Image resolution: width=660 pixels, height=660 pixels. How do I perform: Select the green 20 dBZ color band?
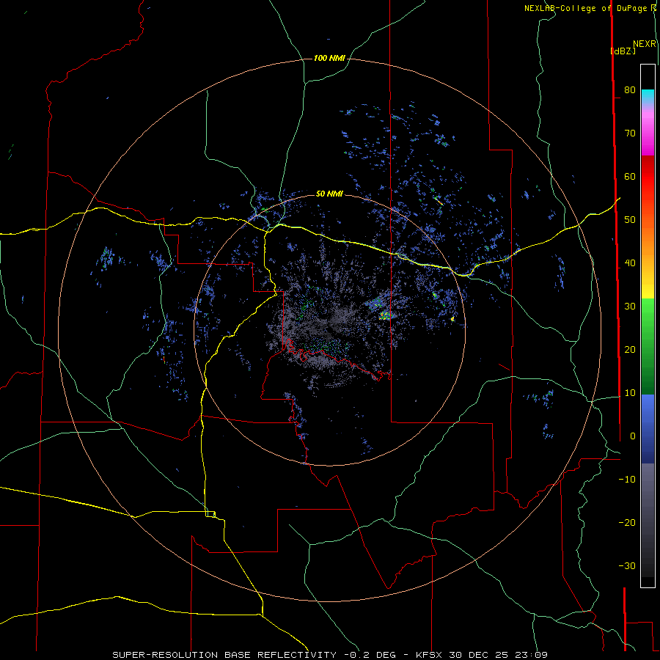(x=648, y=348)
